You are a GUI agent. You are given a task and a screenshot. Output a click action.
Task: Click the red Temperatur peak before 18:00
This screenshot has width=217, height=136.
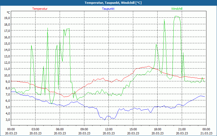click(x=149, y=66)
